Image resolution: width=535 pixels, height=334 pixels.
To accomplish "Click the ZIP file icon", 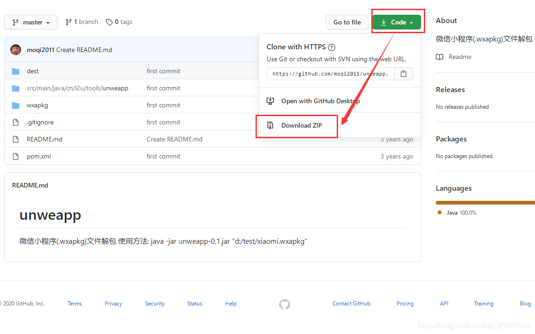I will coord(270,125).
